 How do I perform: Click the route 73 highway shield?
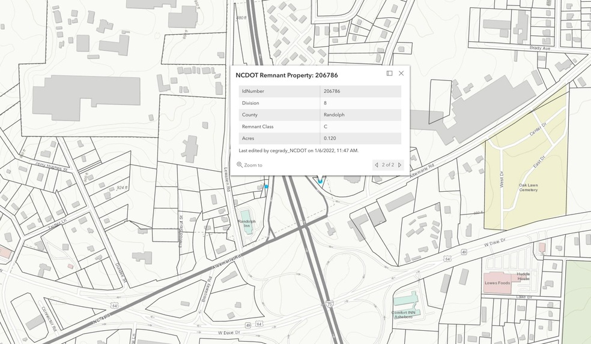tap(330, 303)
